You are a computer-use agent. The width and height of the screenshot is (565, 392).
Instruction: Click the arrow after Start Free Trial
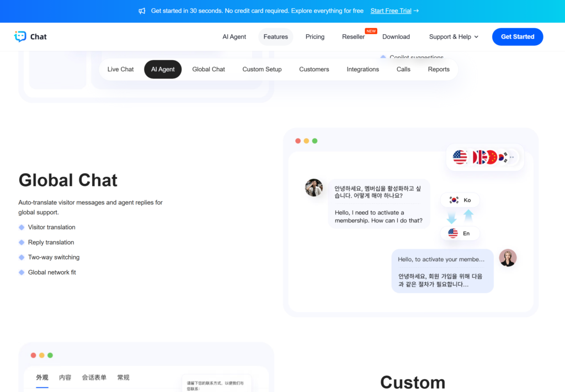[416, 11]
